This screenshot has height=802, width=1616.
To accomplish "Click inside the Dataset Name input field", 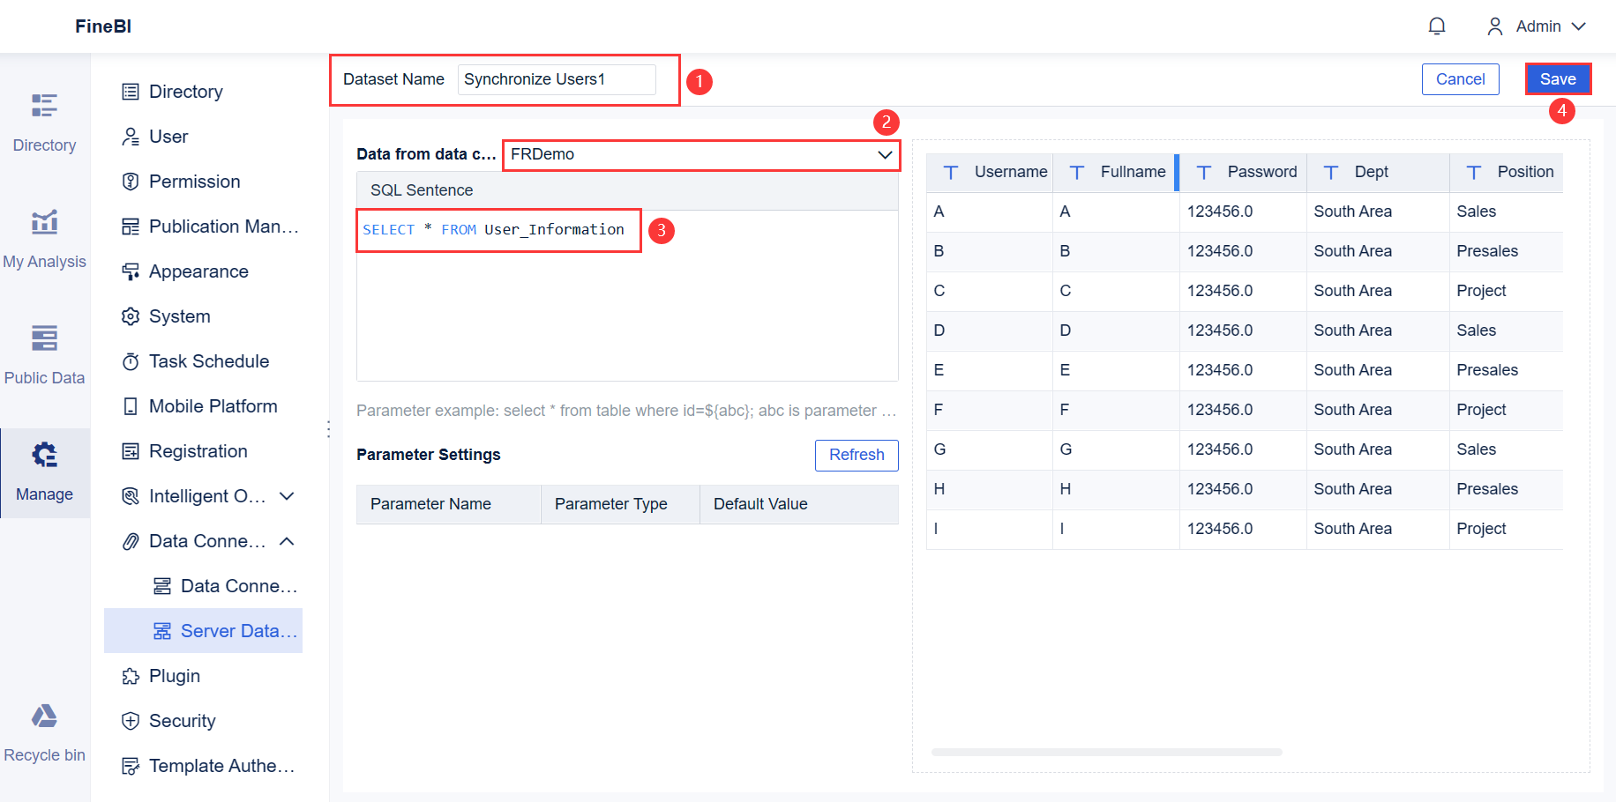I will click(556, 79).
